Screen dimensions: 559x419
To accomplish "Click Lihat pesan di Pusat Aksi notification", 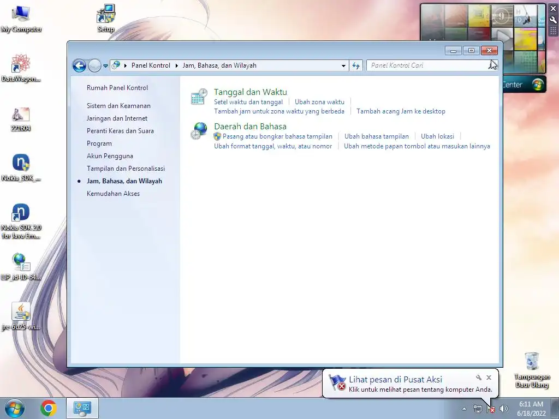I will pos(395,380).
